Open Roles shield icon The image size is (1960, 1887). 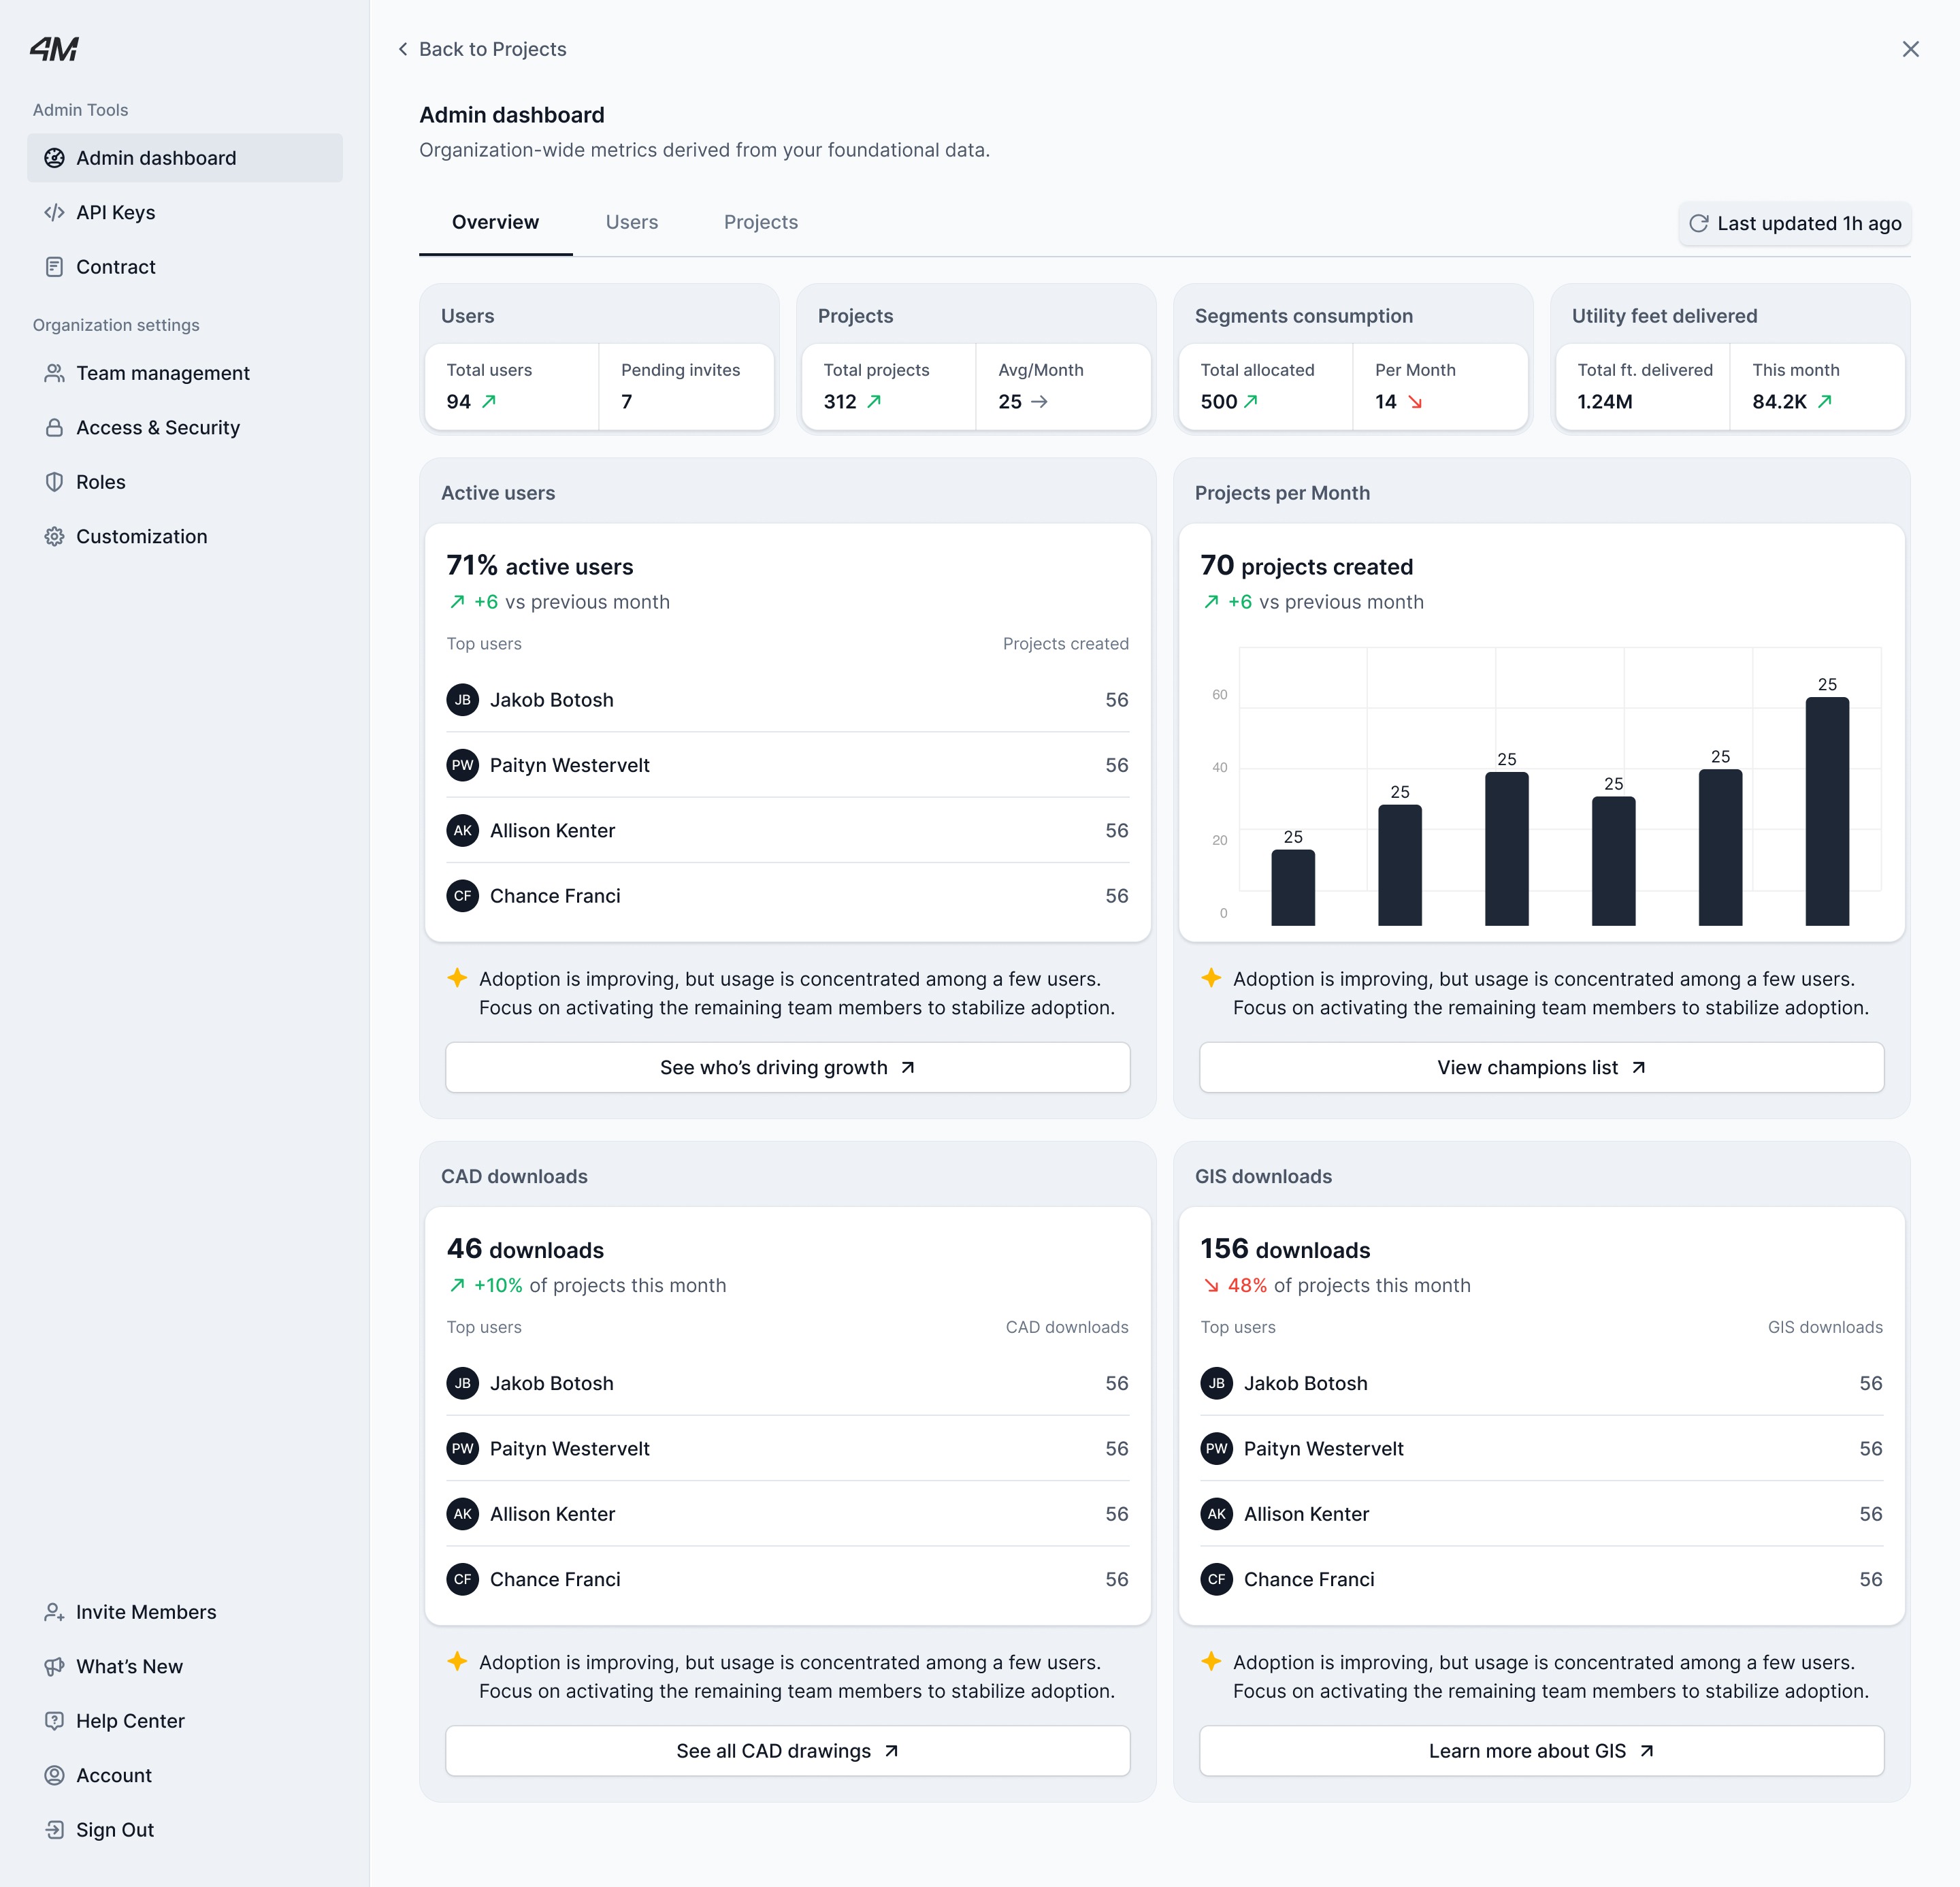tap(55, 482)
